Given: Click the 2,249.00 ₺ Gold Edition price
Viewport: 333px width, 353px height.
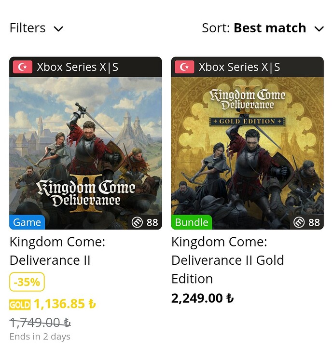Looking at the screenshot, I should tap(202, 299).
